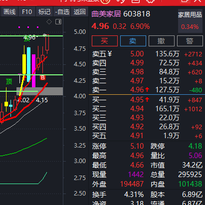
Task: Open the F10 company info tab
Action: pos(27,12)
